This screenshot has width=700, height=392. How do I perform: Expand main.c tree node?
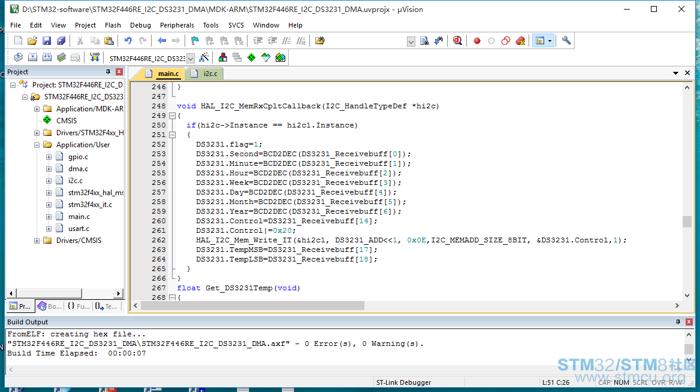pos(49,217)
